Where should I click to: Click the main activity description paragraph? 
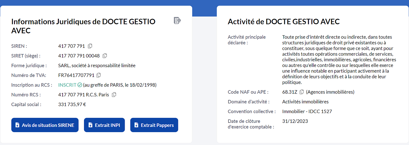point(339,60)
